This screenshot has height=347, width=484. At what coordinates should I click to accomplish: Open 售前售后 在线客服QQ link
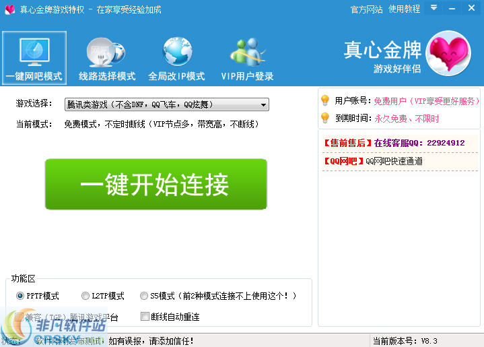[x=394, y=143]
